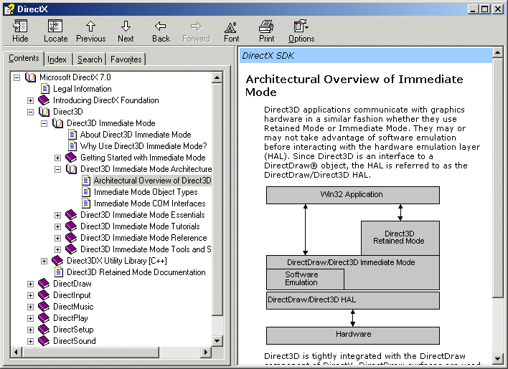Open the Favorites tab
The width and height of the screenshot is (508, 369).
[126, 59]
